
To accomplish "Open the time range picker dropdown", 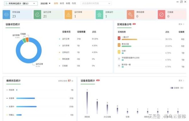I will [x=96, y=3].
